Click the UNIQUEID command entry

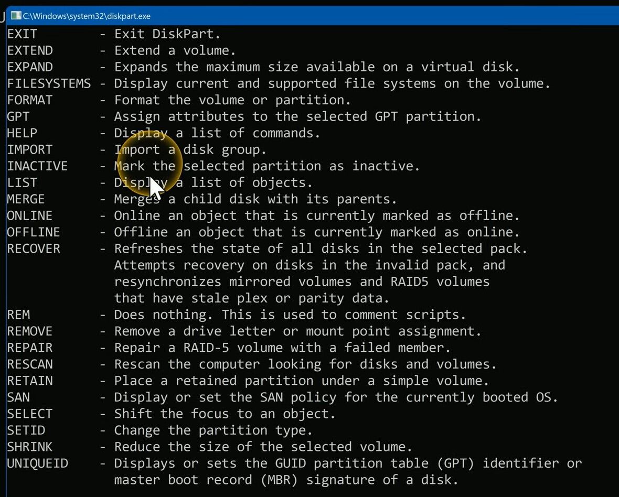37,463
